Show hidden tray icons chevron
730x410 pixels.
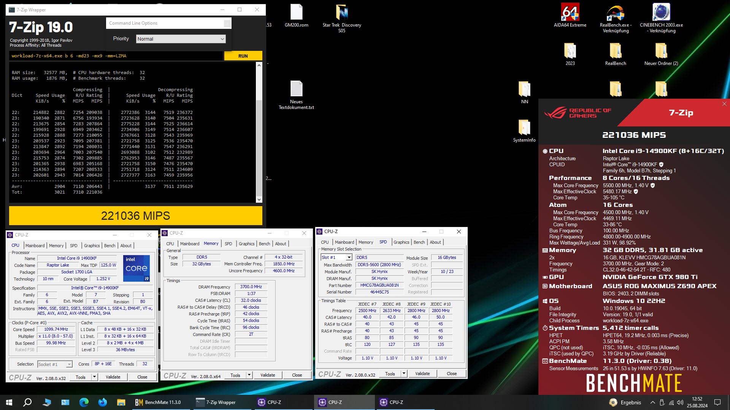[652, 402]
